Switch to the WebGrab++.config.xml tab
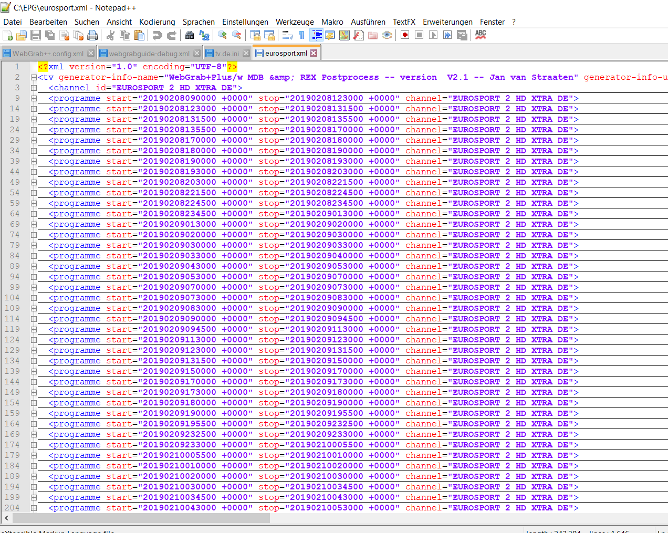This screenshot has width=668, height=533. tap(48, 54)
